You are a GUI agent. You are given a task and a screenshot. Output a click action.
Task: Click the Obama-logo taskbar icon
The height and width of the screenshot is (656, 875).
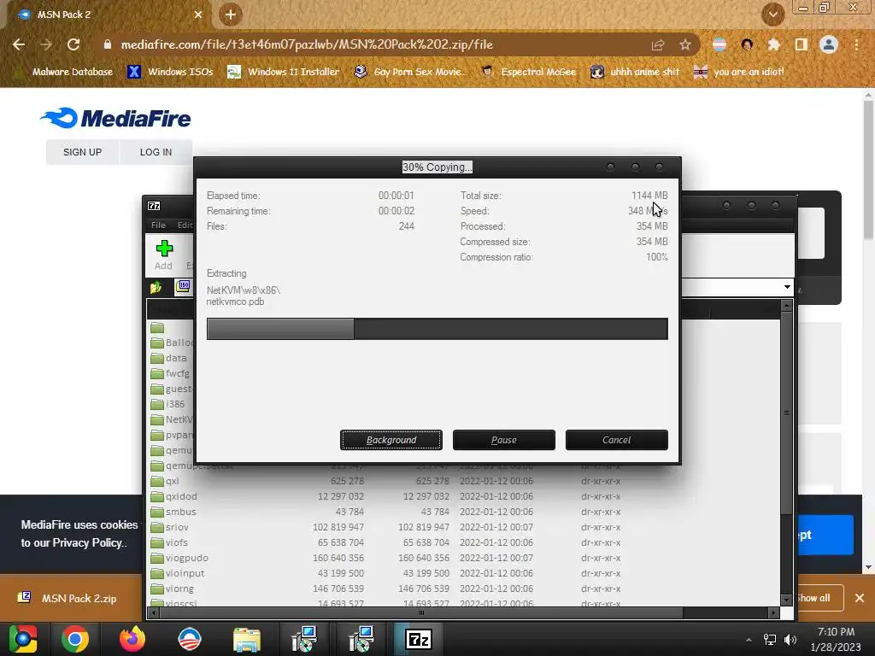click(190, 639)
